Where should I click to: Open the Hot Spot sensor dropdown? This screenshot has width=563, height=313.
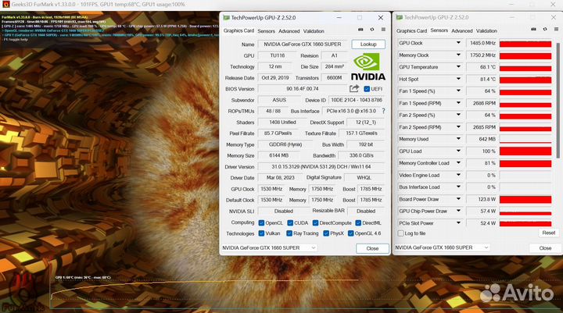[x=458, y=80]
